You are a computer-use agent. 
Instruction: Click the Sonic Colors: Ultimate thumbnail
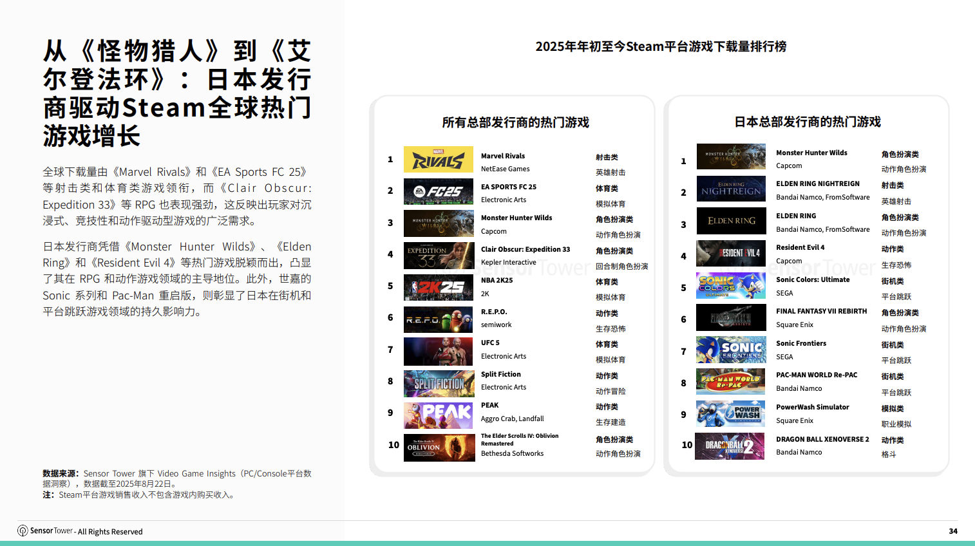tap(731, 285)
